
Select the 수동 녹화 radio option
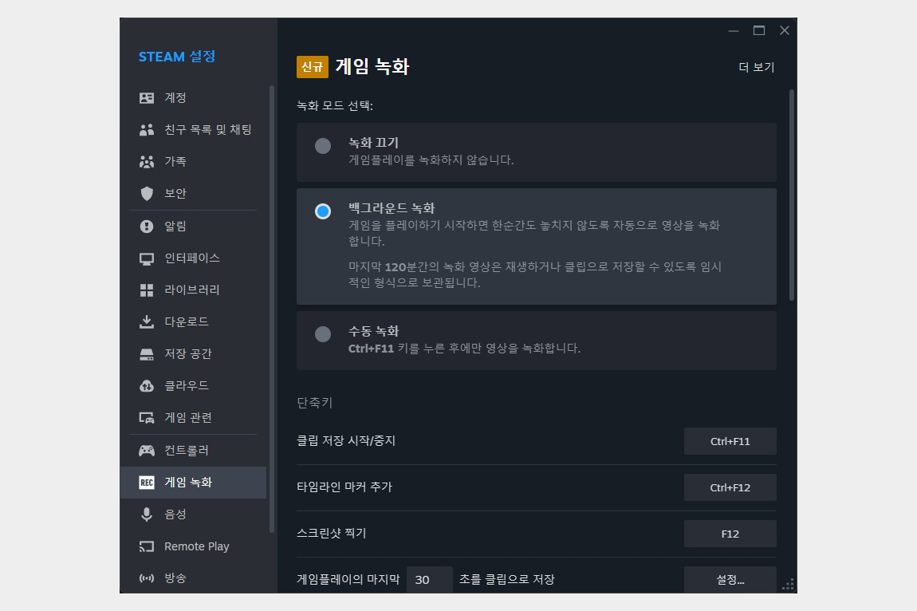point(323,334)
